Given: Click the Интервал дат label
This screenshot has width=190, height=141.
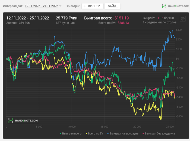Looking at the screenshot, I should [x=13, y=6].
